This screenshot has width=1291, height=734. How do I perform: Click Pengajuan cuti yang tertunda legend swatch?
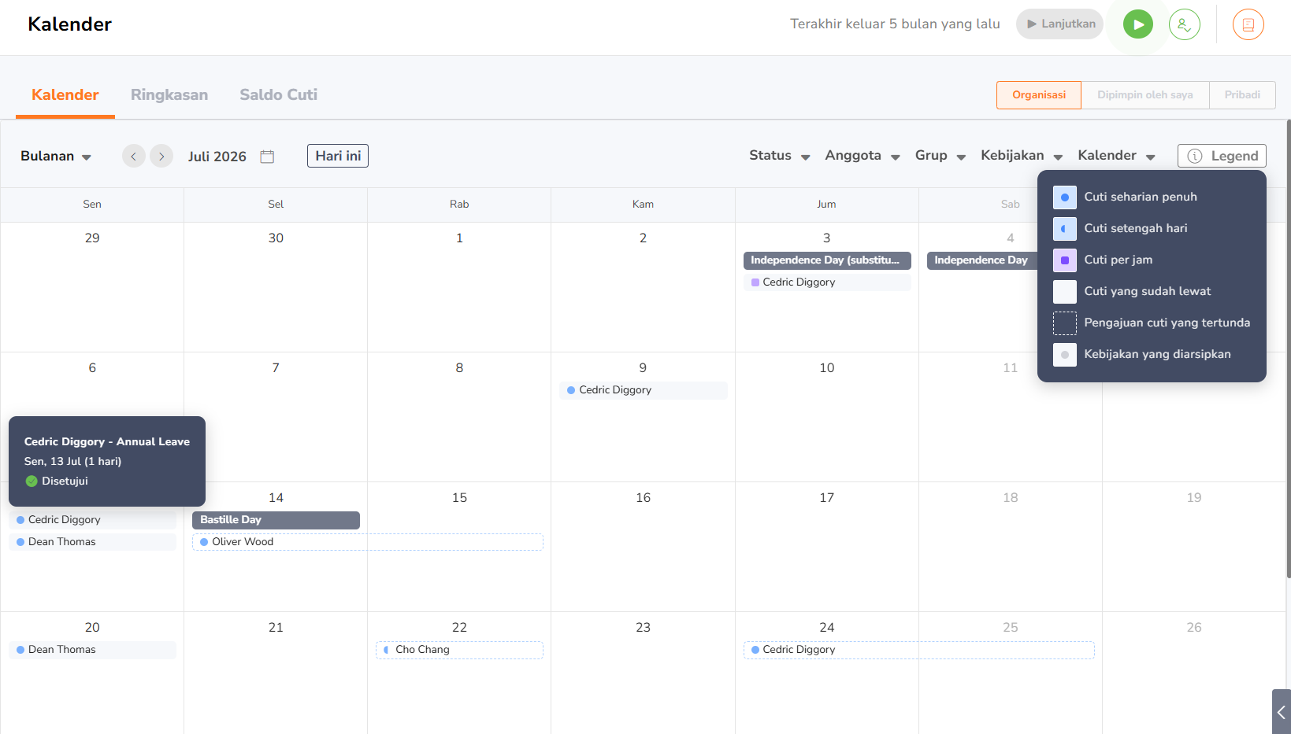point(1065,323)
